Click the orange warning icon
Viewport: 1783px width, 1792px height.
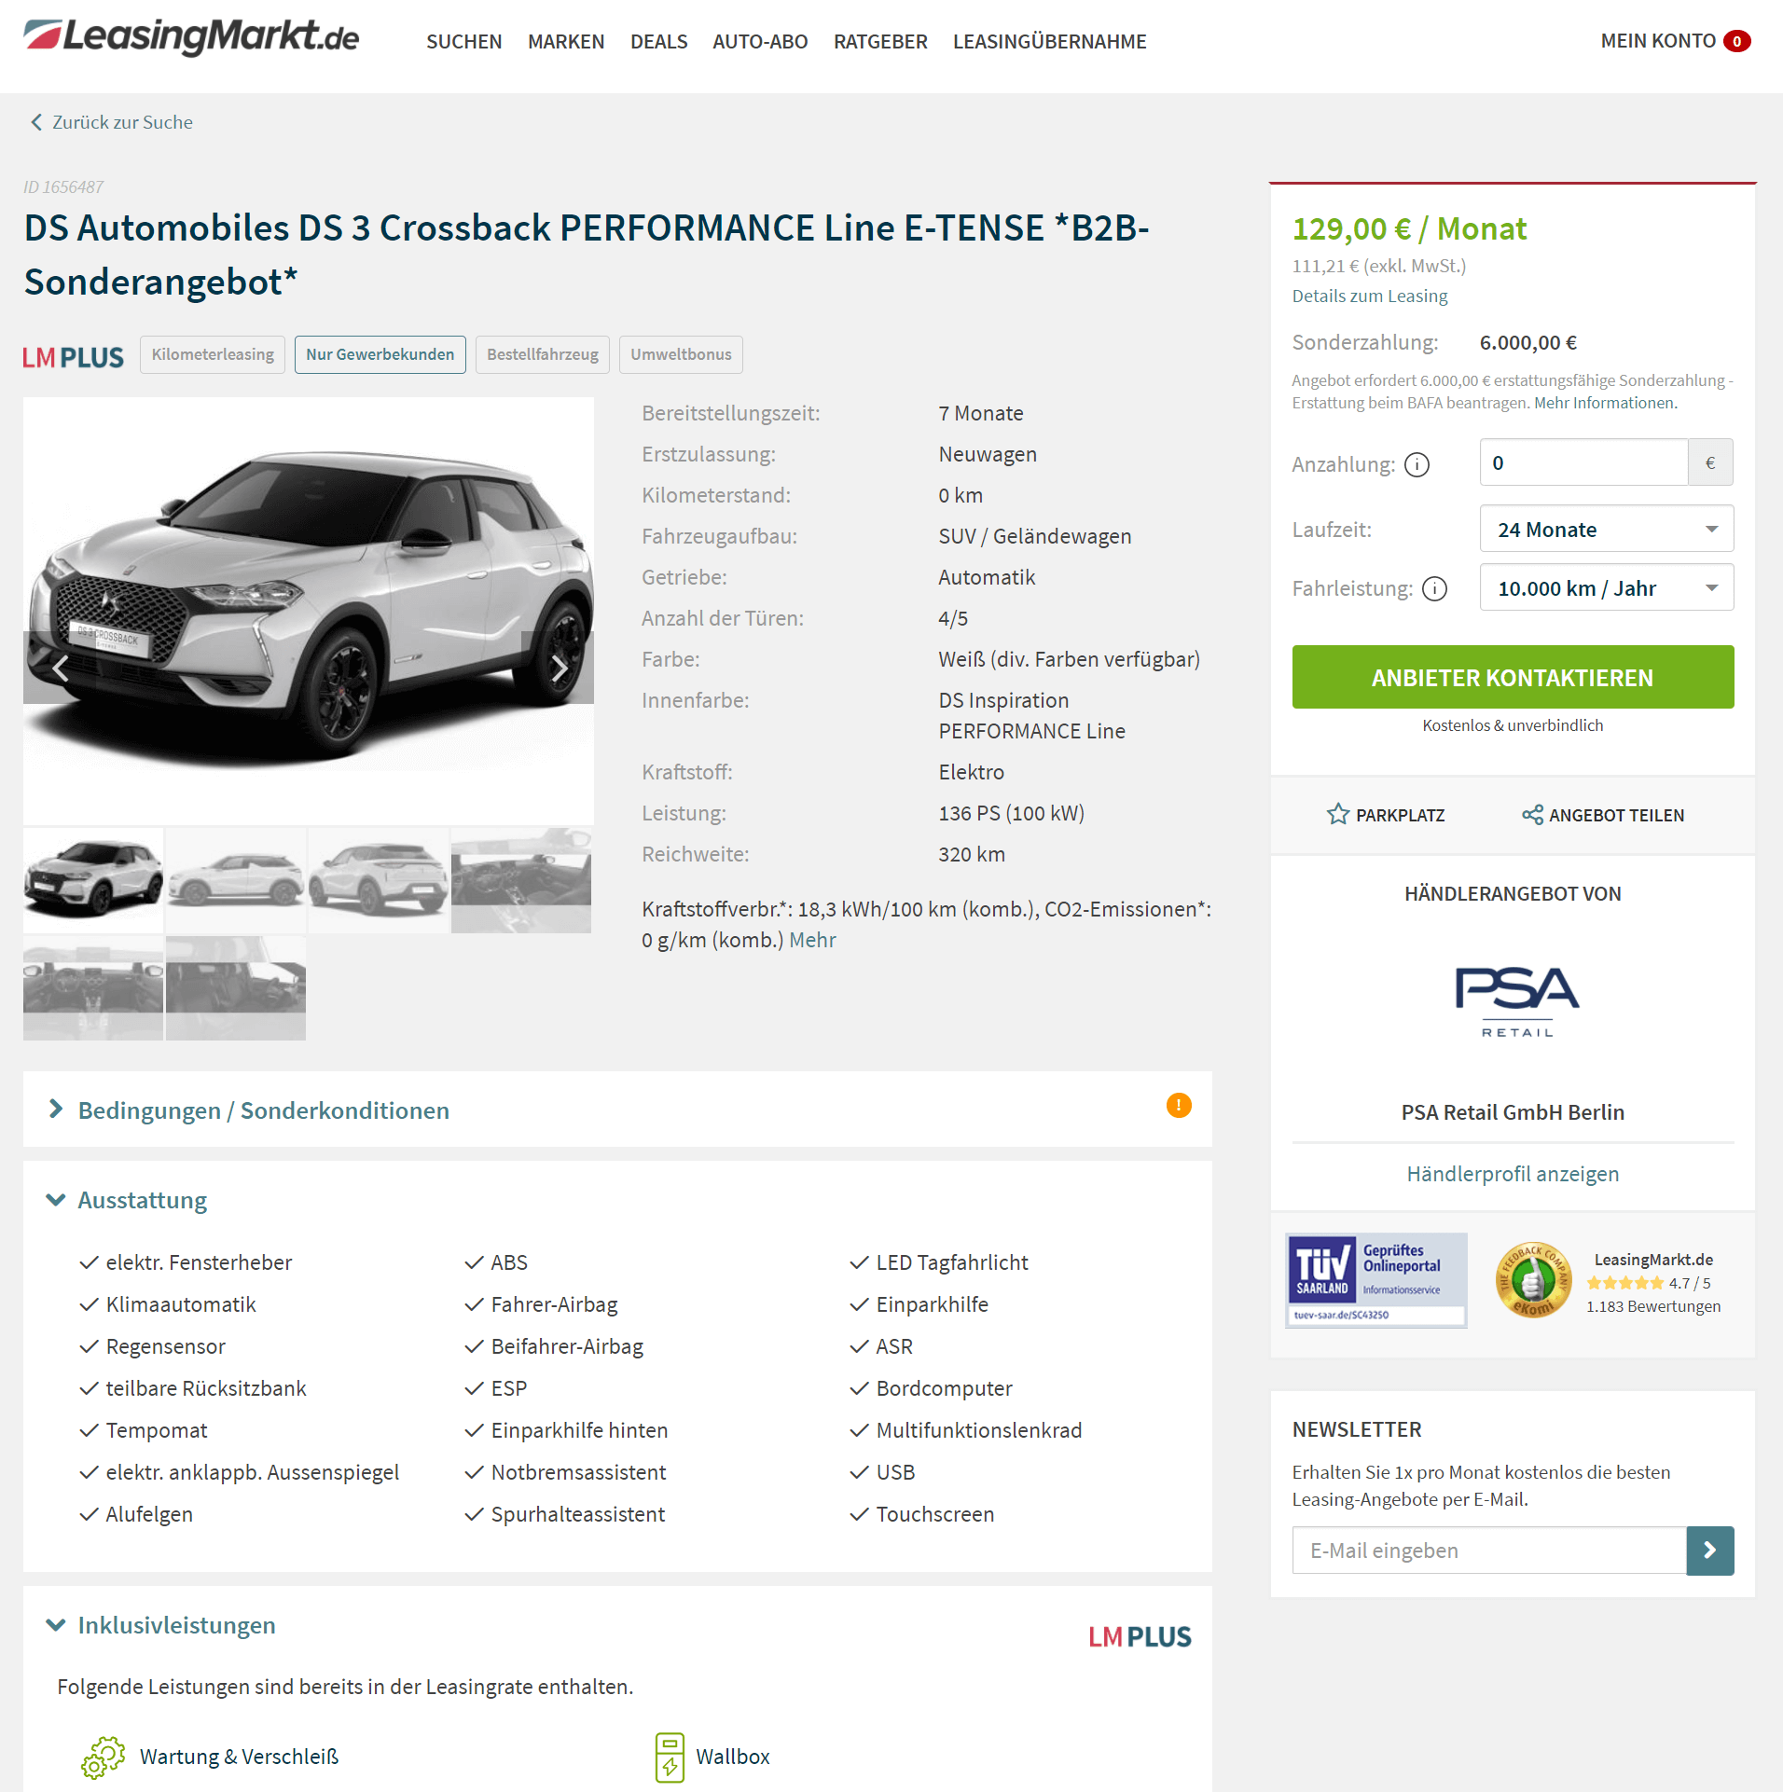click(1179, 1105)
